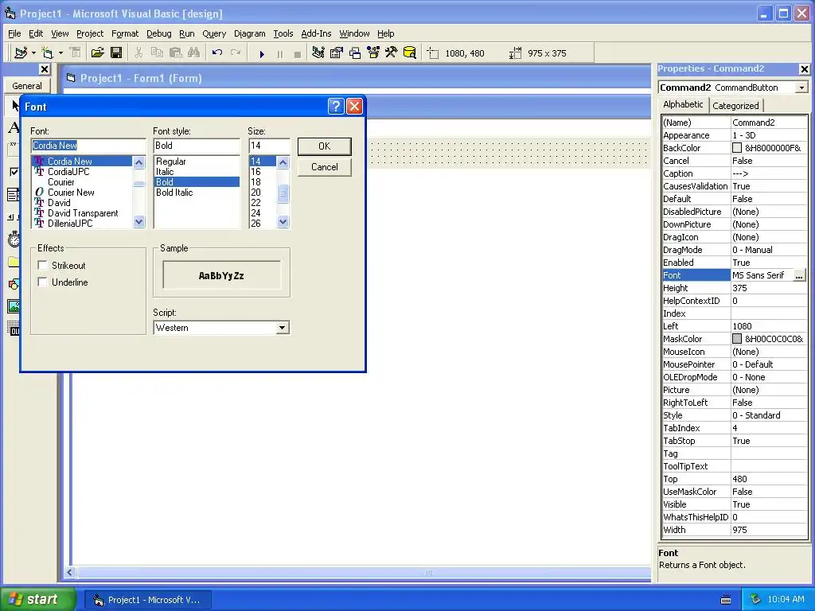This screenshot has height=611, width=815.
Task: Click the Add Standard EXE Project toolbar icon
Action: 21,53
